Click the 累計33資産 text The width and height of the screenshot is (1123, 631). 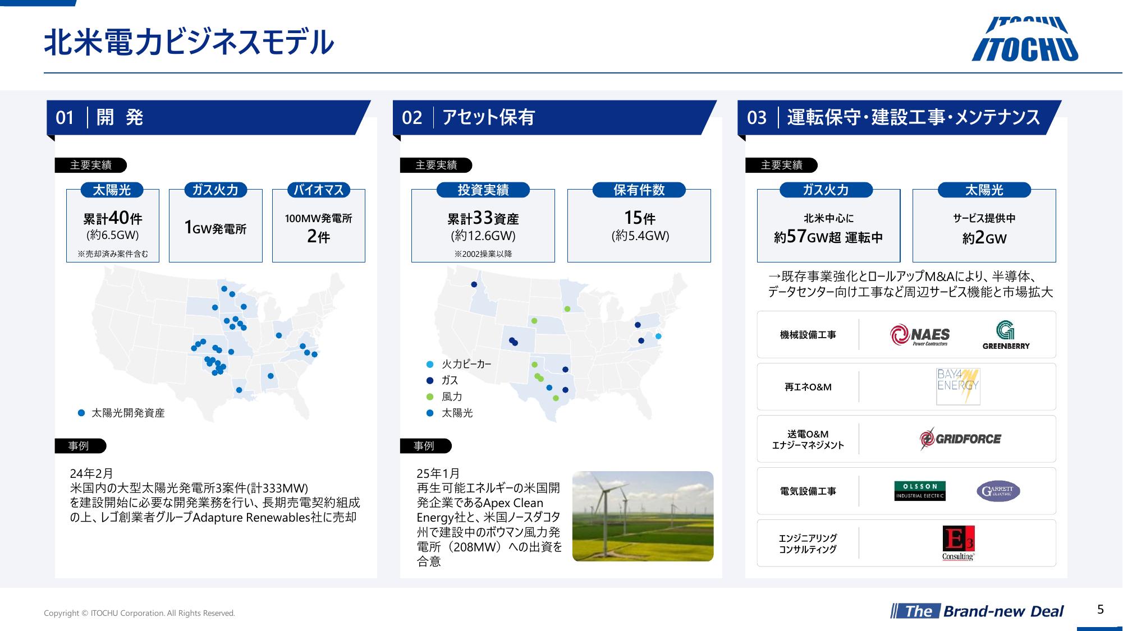483,218
